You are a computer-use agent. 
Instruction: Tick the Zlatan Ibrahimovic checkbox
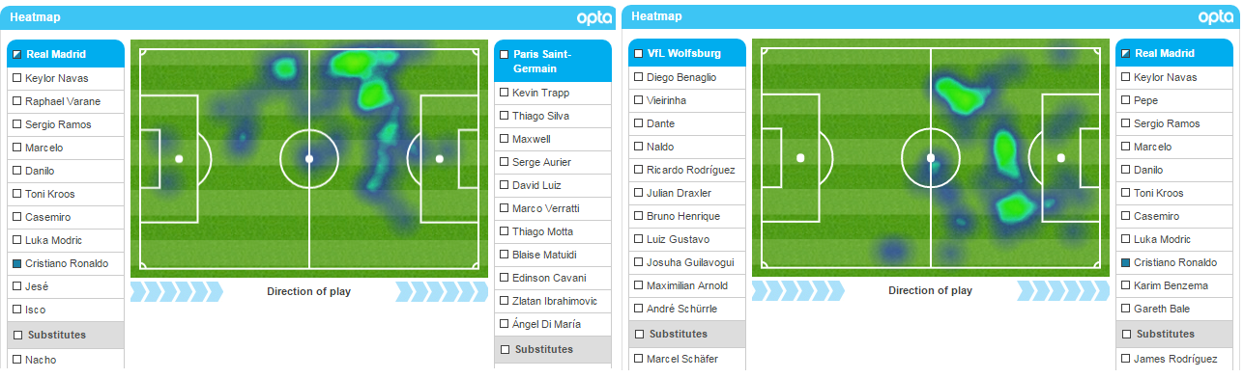click(505, 301)
